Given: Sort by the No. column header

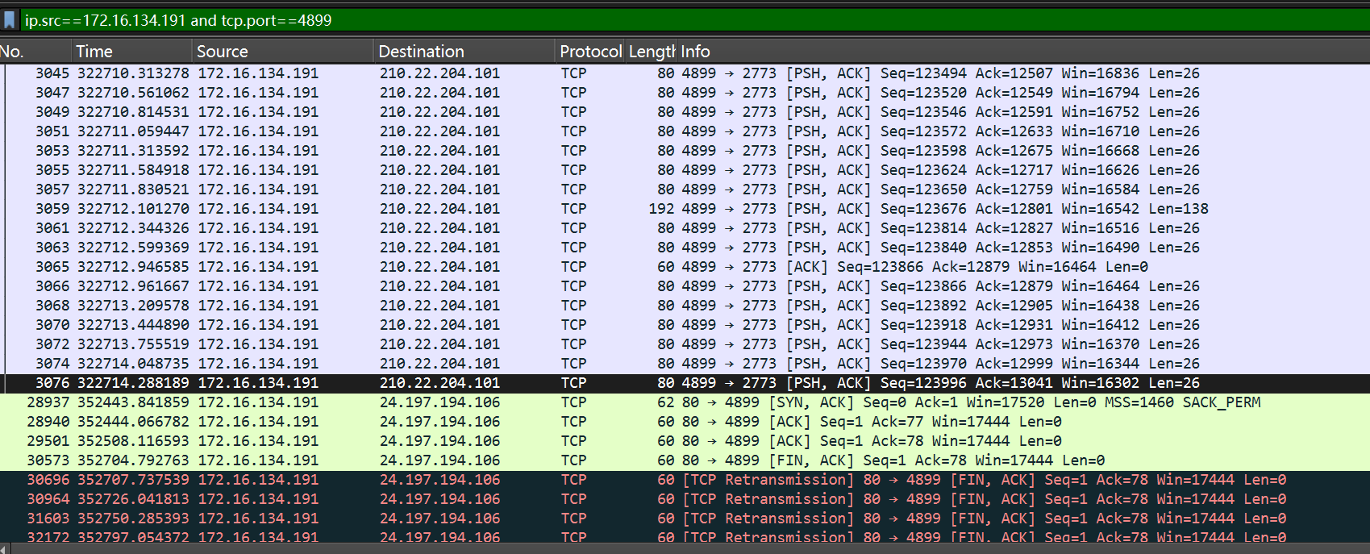Looking at the screenshot, I should (x=35, y=52).
